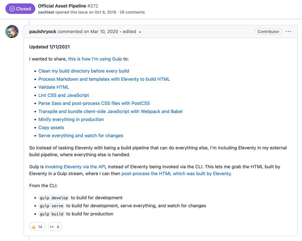
Task: Click the 'gulp develop' code snippet
Action: pos(54,198)
